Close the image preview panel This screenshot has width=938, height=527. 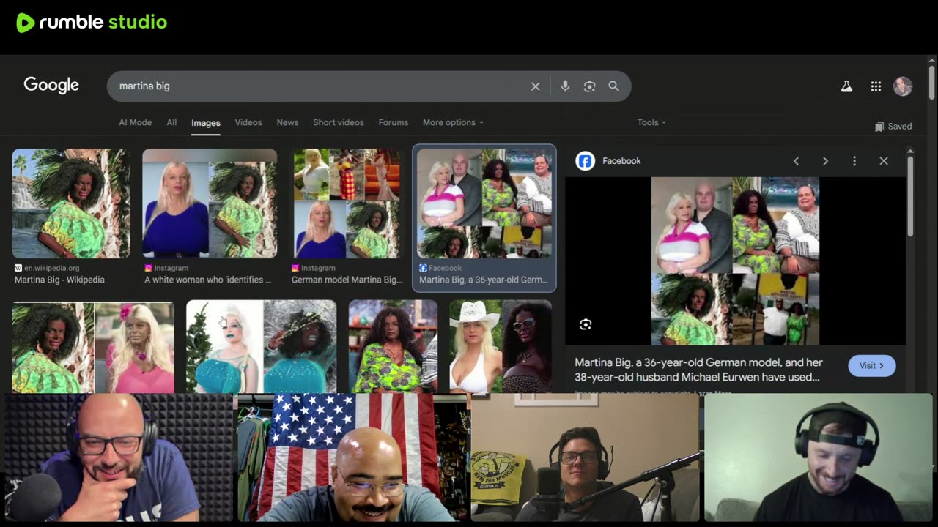884,161
